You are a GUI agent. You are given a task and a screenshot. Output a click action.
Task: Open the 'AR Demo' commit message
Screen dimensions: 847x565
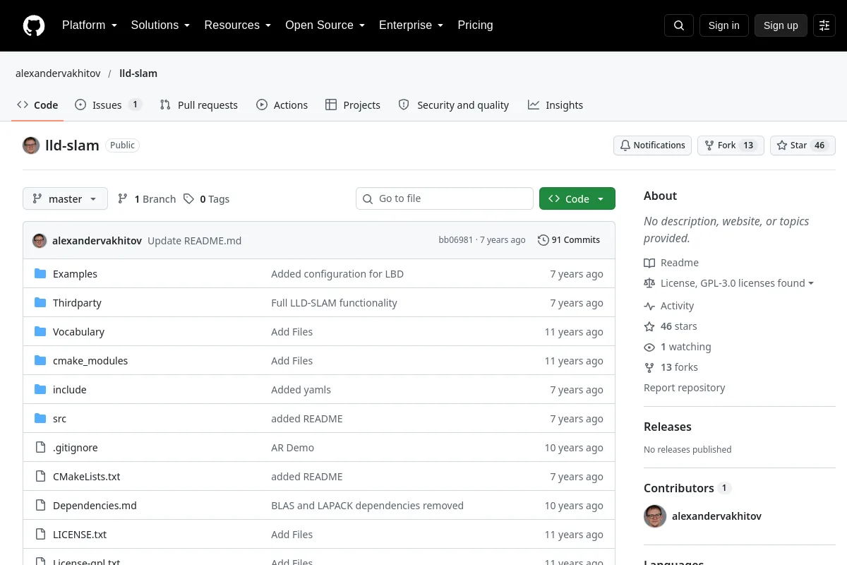[292, 448]
